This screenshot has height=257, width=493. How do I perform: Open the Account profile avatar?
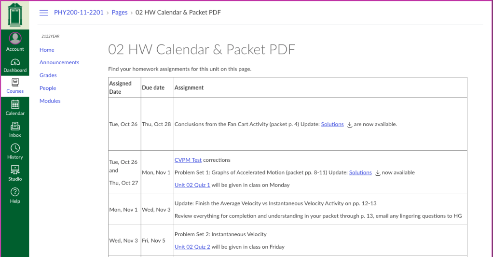click(x=15, y=39)
